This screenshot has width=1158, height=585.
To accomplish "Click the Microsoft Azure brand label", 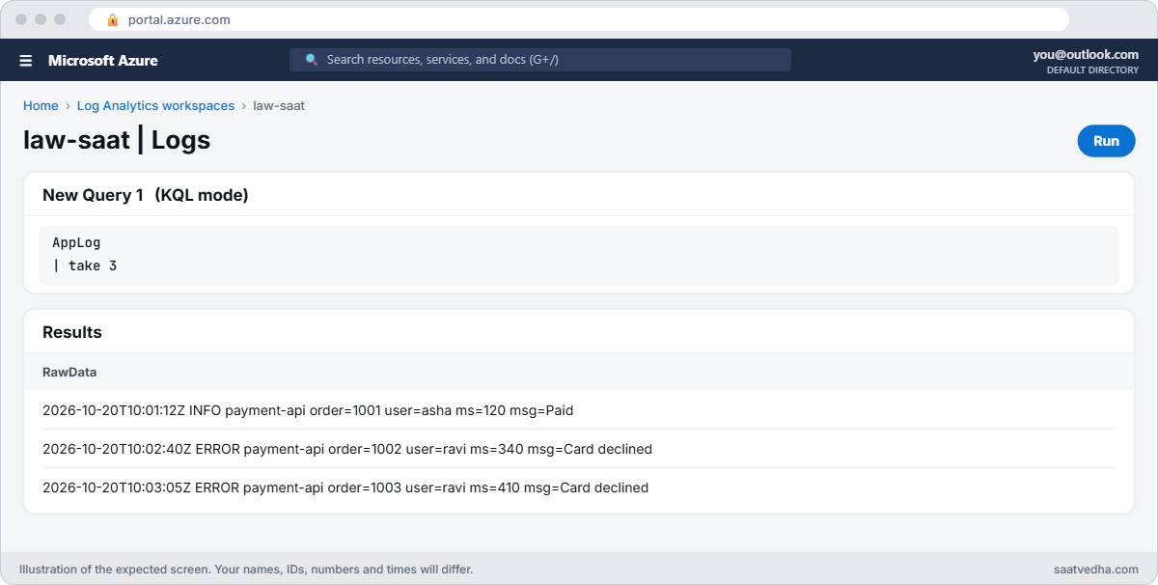I will point(103,61).
